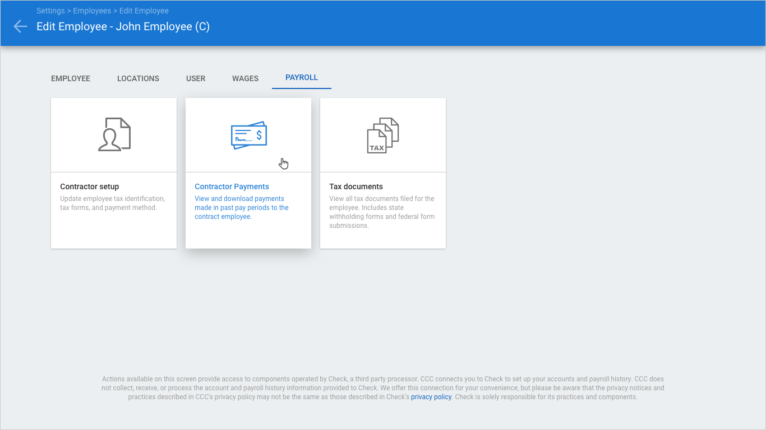This screenshot has width=766, height=430.
Task: Click the Contractor Payments title link
Action: [232, 186]
